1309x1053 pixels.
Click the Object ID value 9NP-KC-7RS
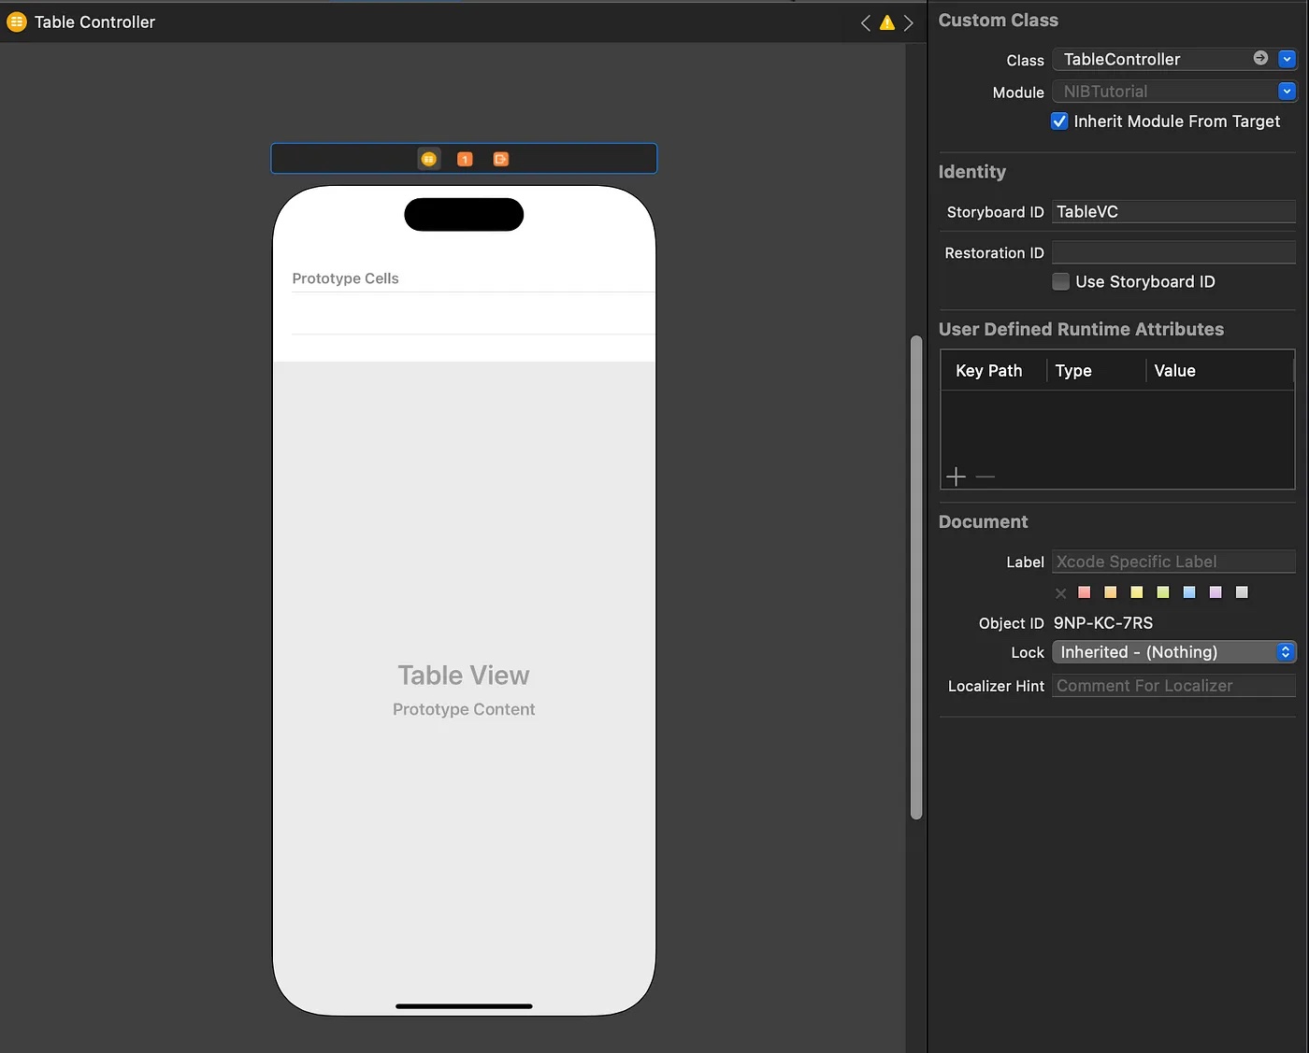pyautogui.click(x=1103, y=623)
